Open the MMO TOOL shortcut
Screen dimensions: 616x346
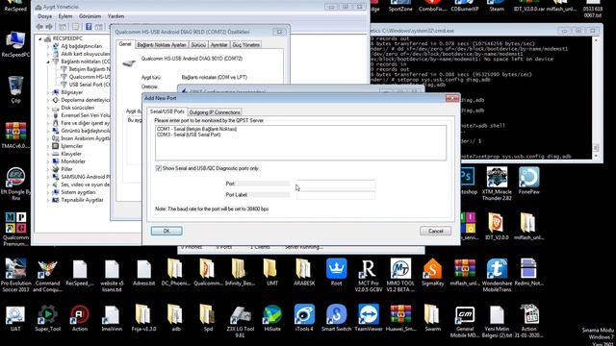pyautogui.click(x=400, y=275)
